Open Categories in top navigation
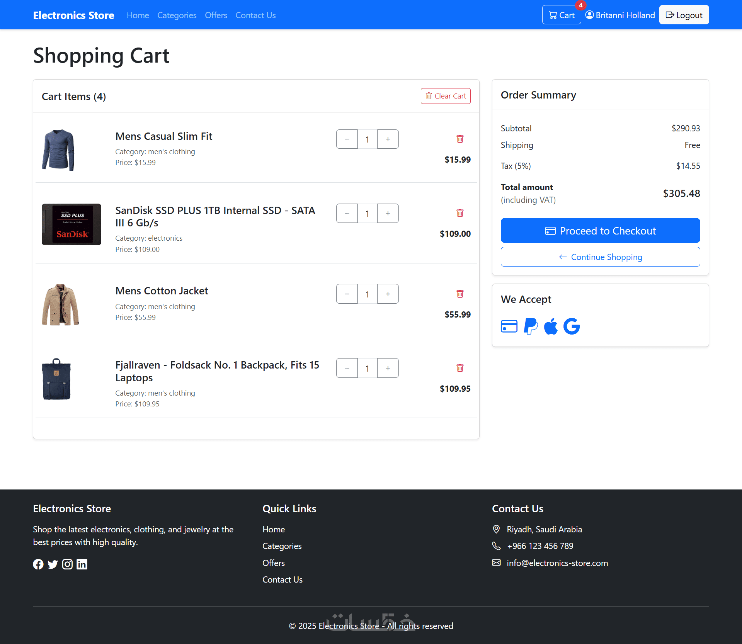The image size is (742, 644). pos(177,15)
